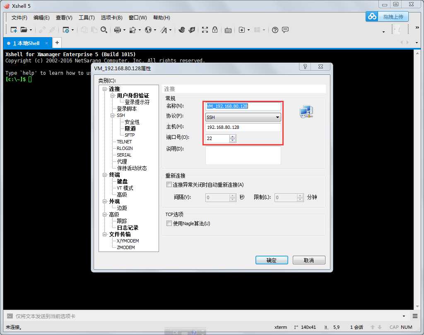
Task: Click the new tab group toolbar icon
Action: [242, 30]
